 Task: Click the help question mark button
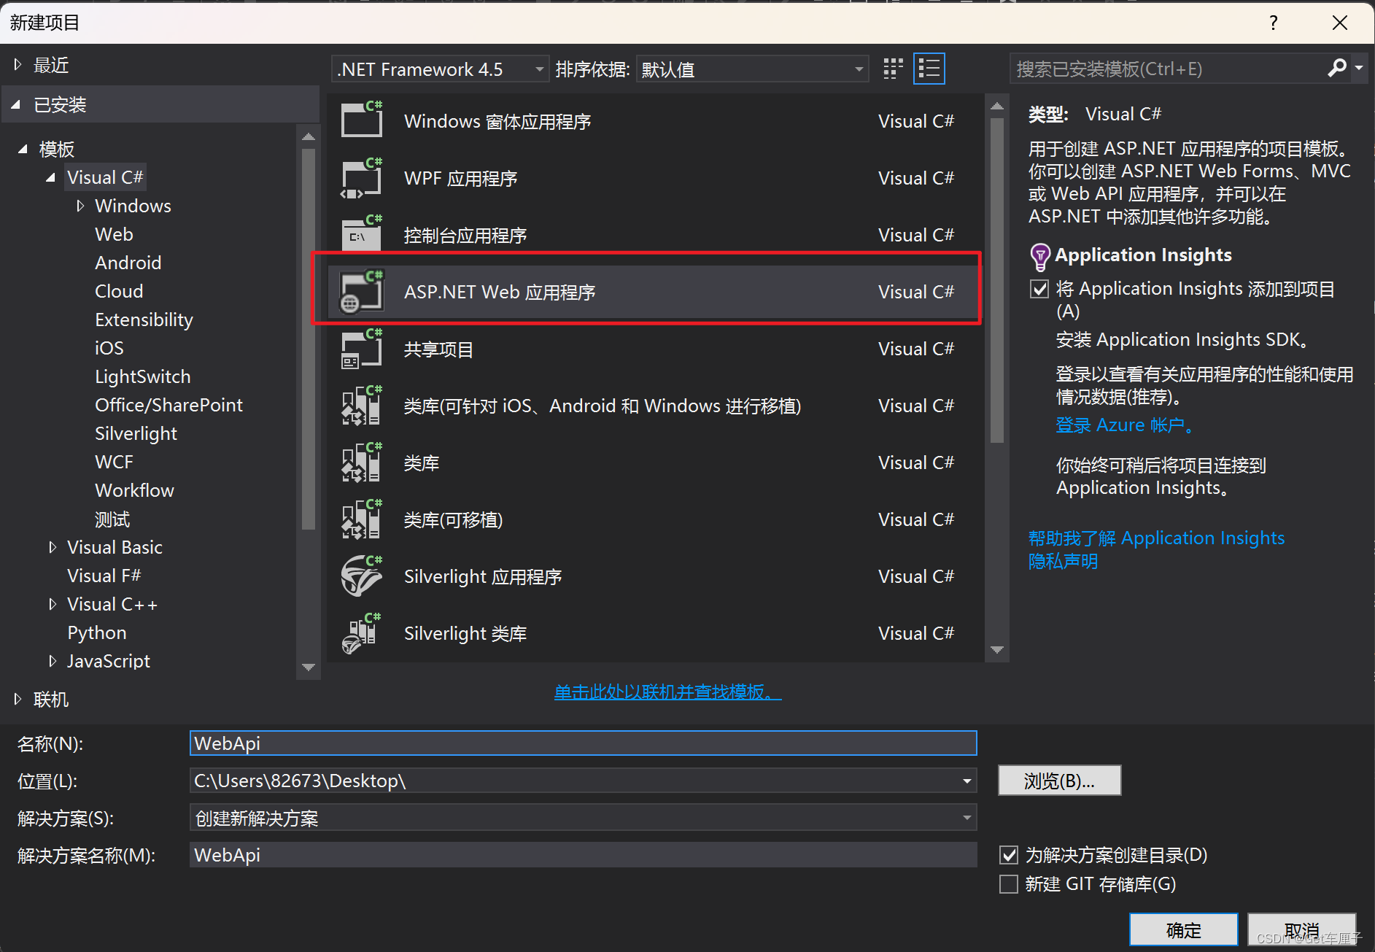1273,23
